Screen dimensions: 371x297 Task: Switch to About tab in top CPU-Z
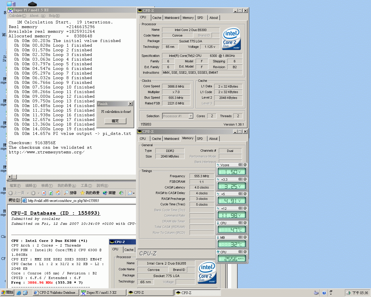point(214,18)
